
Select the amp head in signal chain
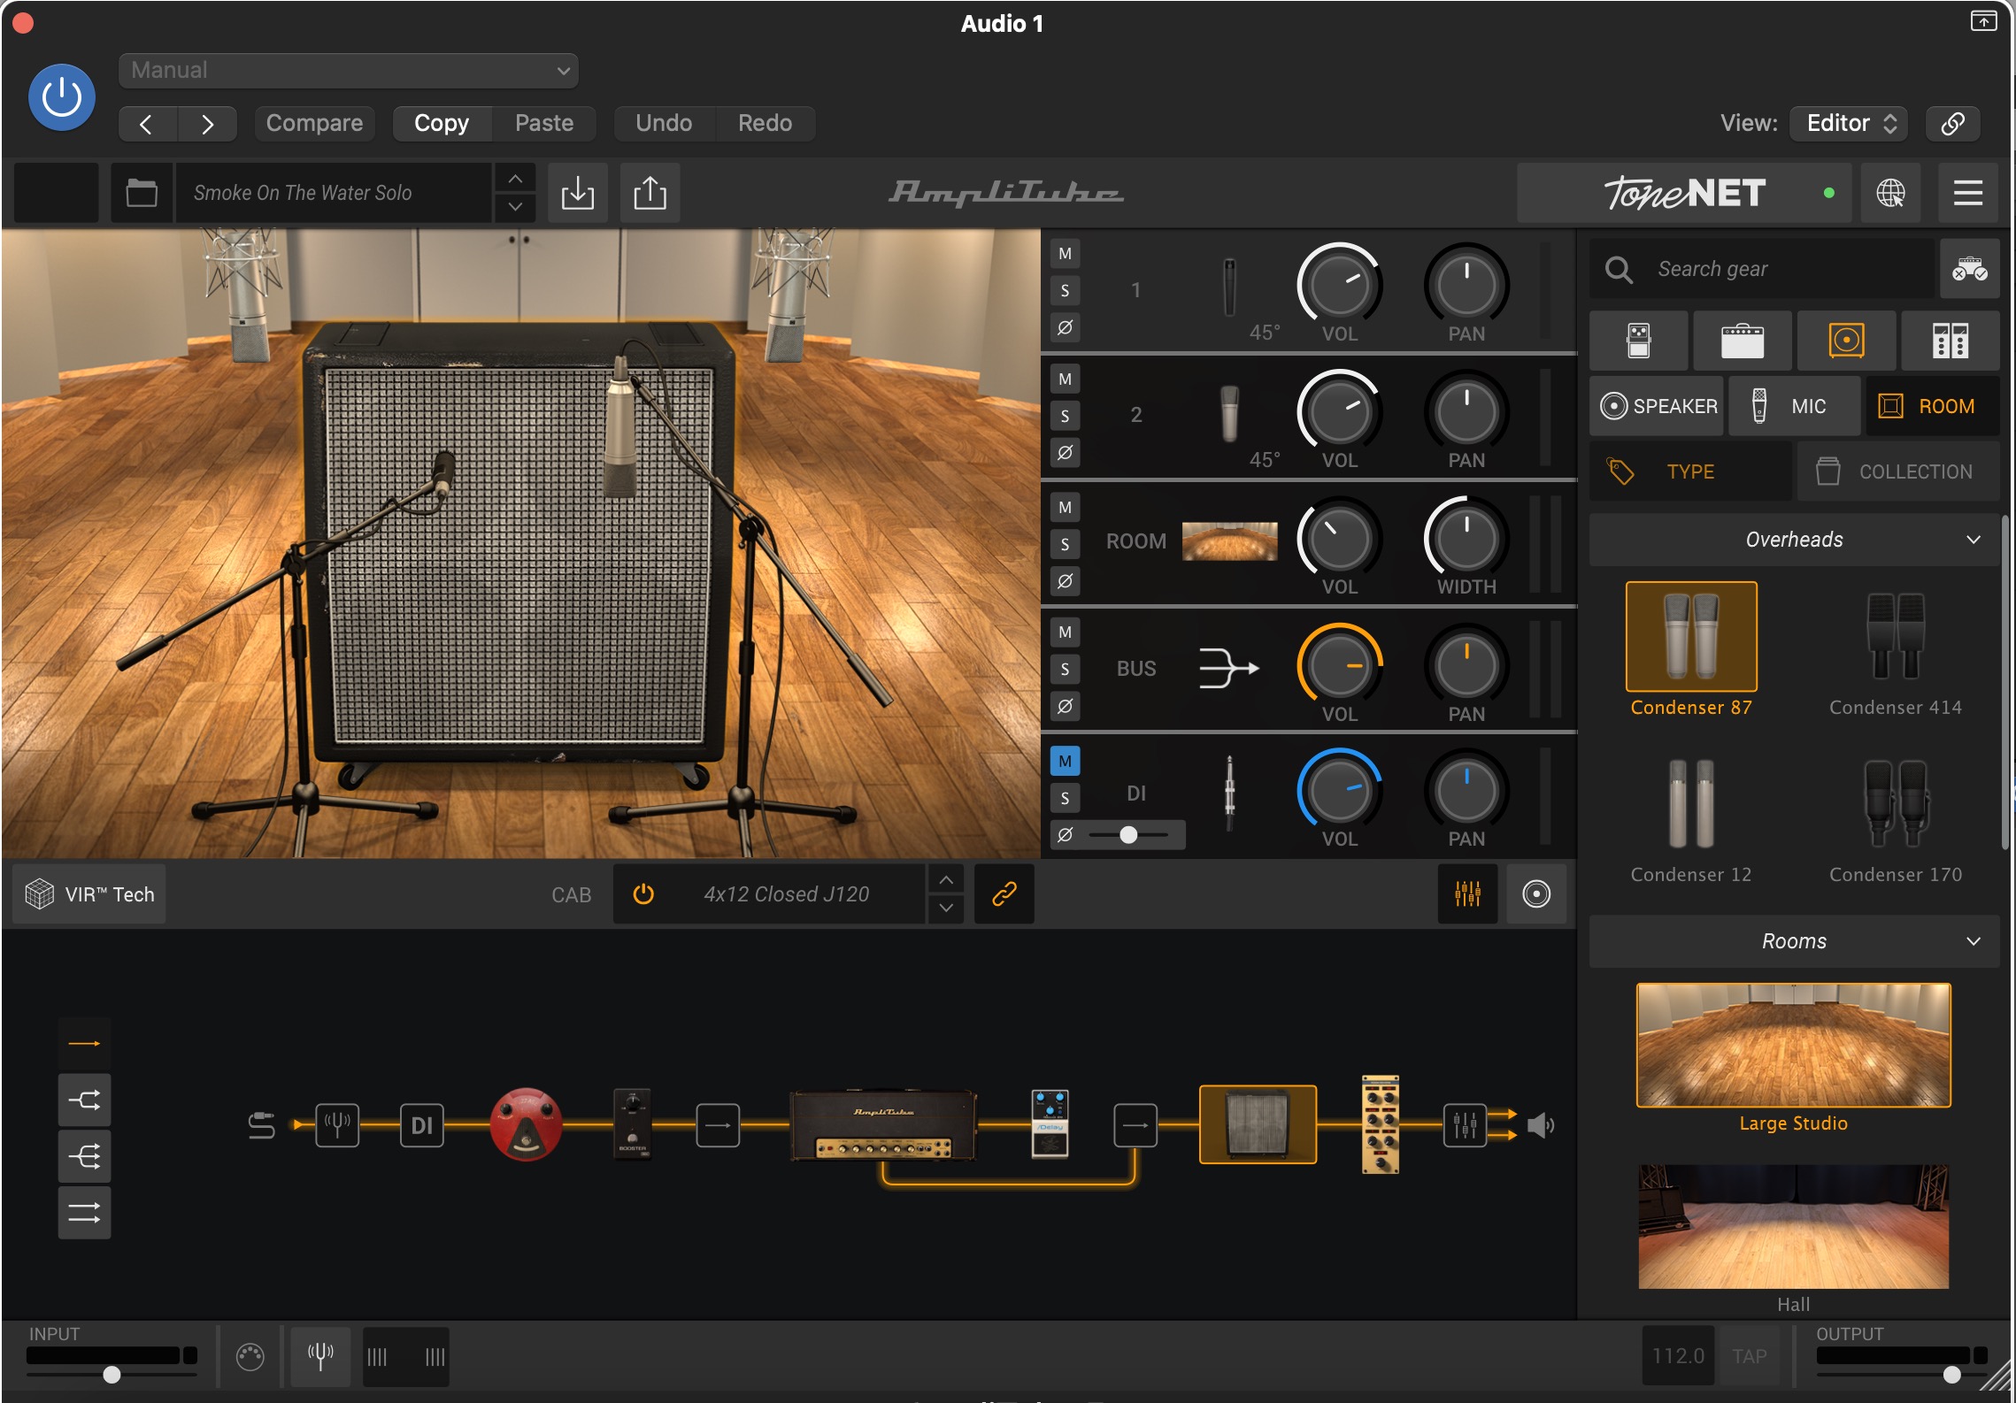pyautogui.click(x=884, y=1125)
